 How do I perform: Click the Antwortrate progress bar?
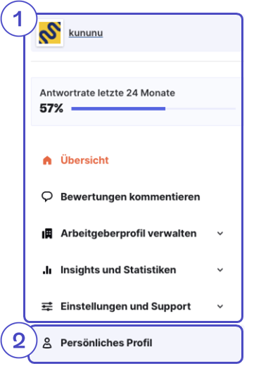click(x=153, y=108)
